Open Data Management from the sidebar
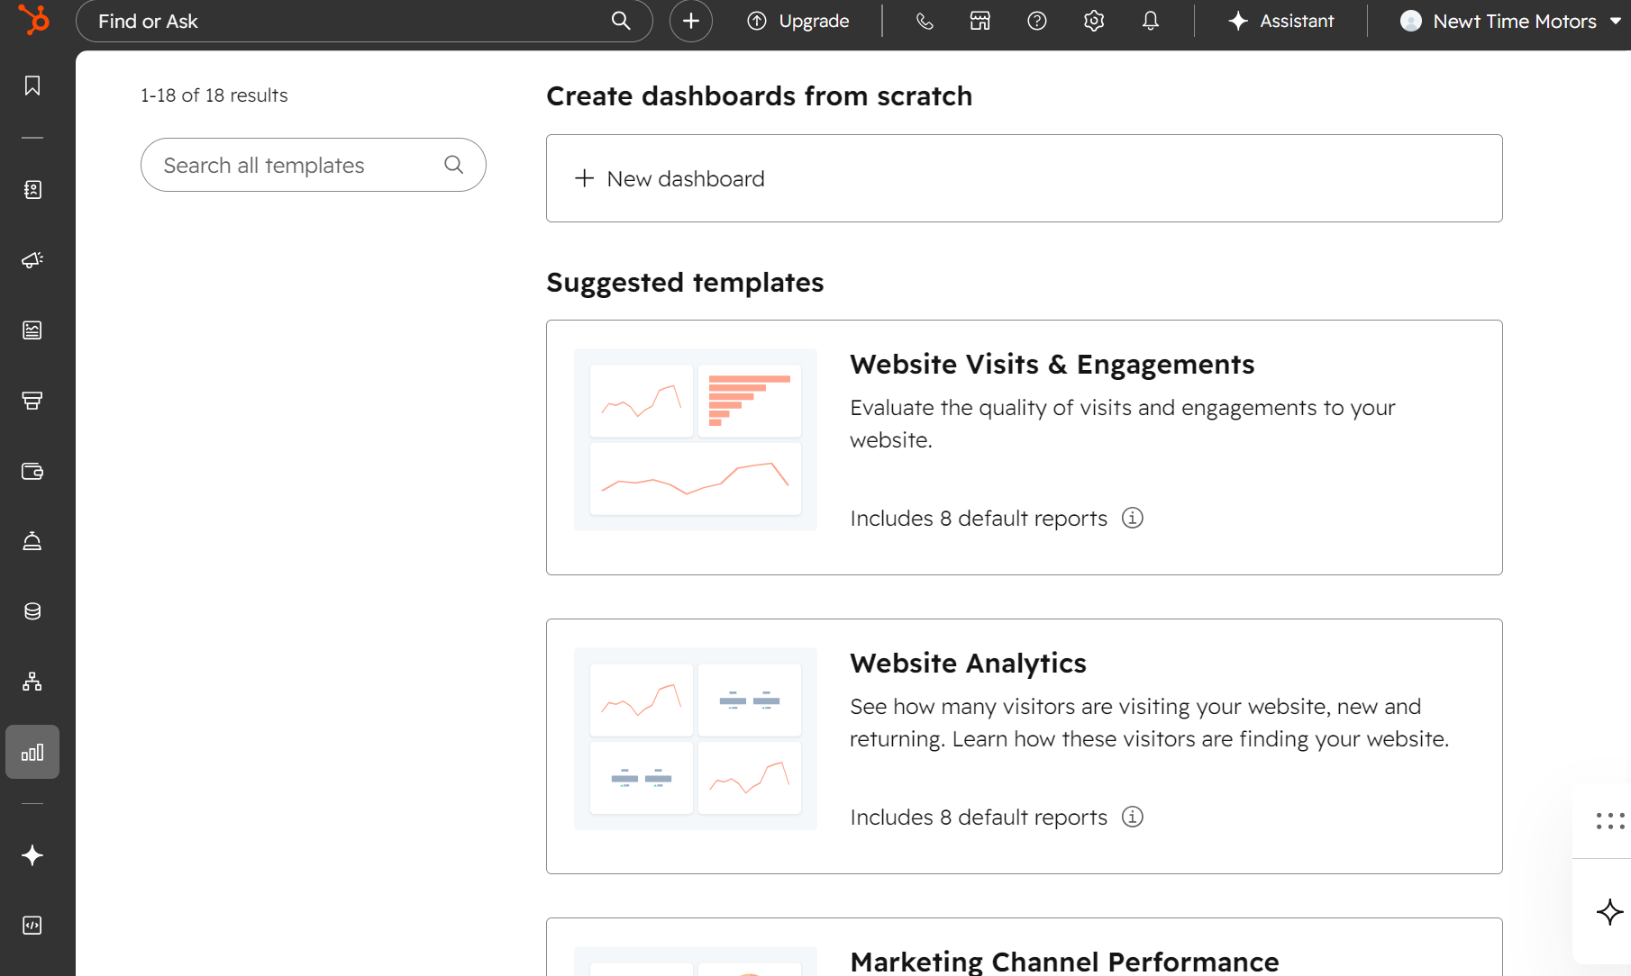The height and width of the screenshot is (976, 1631). pyautogui.click(x=32, y=611)
